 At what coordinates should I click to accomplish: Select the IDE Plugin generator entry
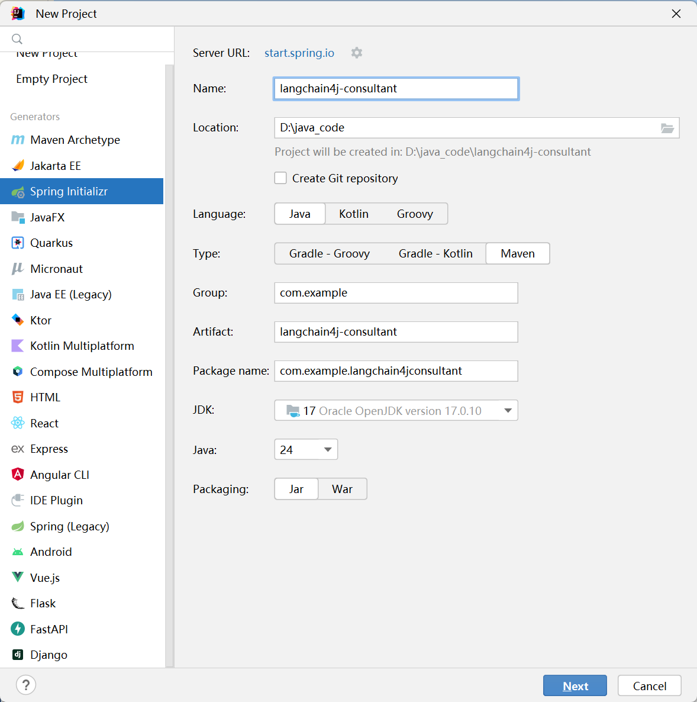(82, 501)
